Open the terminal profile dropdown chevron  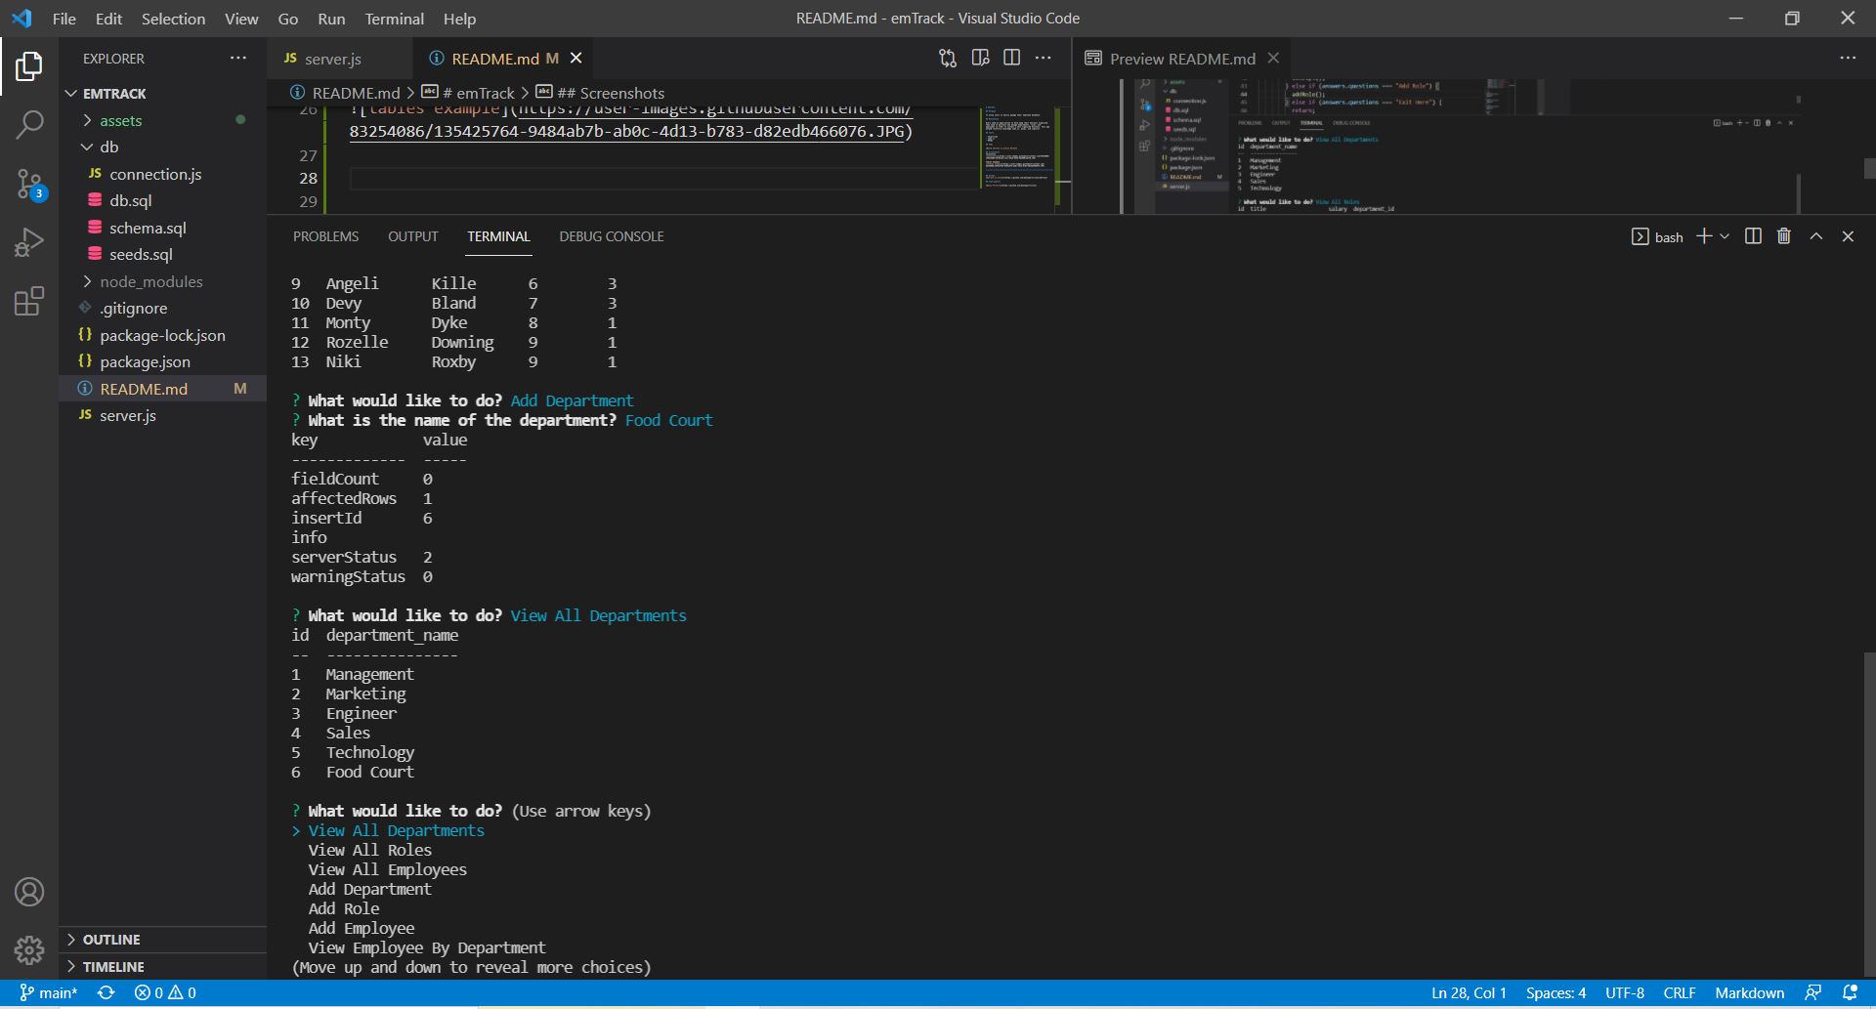(1726, 235)
